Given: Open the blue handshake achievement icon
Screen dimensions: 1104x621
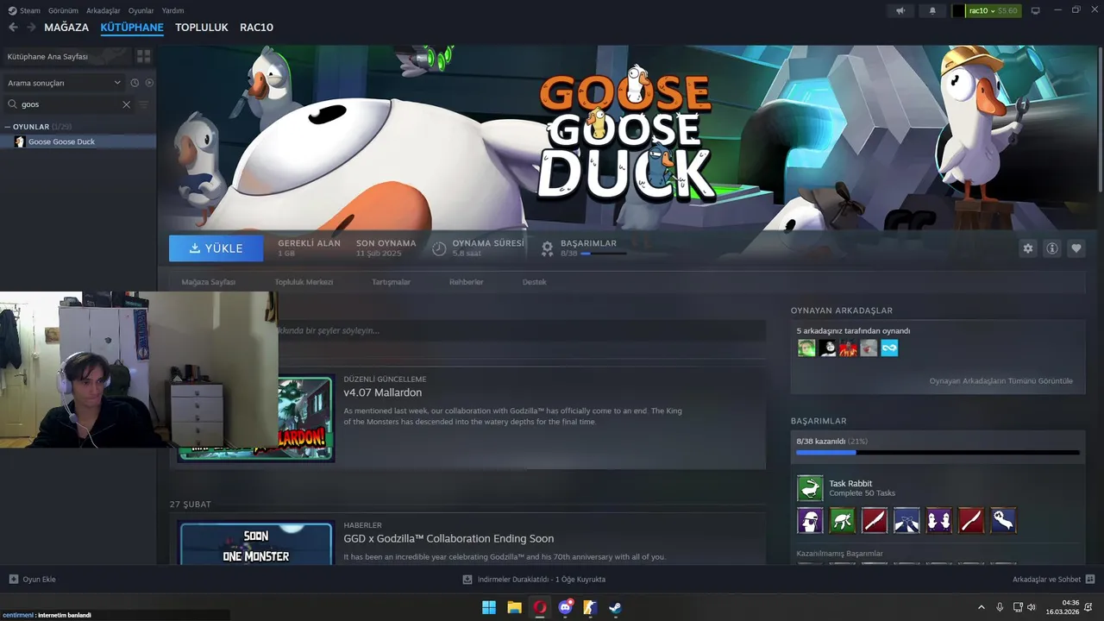Looking at the screenshot, I should (x=906, y=520).
